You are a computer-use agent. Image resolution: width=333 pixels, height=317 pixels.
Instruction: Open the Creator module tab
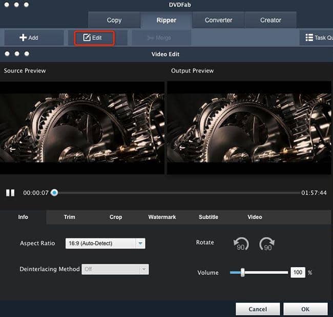pos(270,20)
